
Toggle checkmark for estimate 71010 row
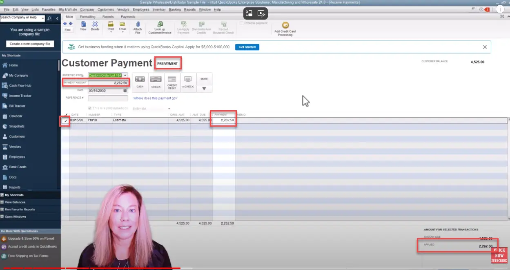pos(65,121)
